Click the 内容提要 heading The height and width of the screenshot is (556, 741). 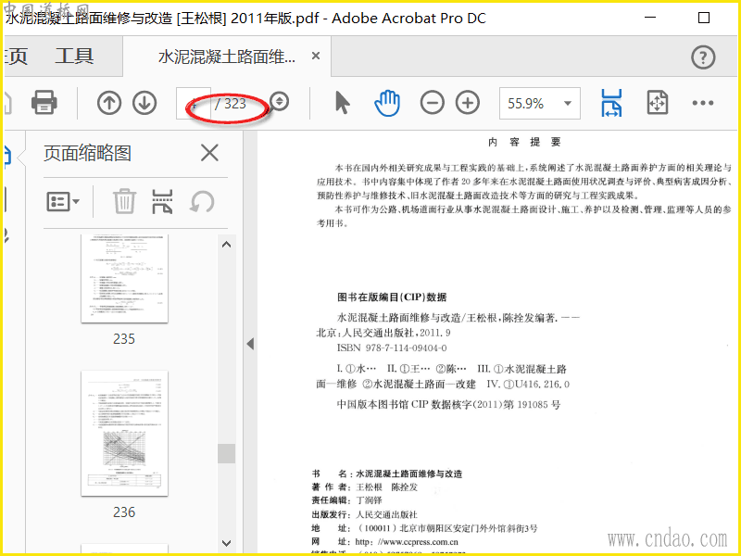[524, 142]
